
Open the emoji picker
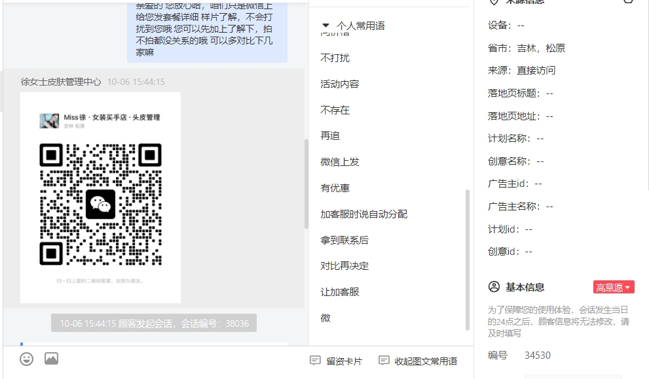click(x=26, y=359)
